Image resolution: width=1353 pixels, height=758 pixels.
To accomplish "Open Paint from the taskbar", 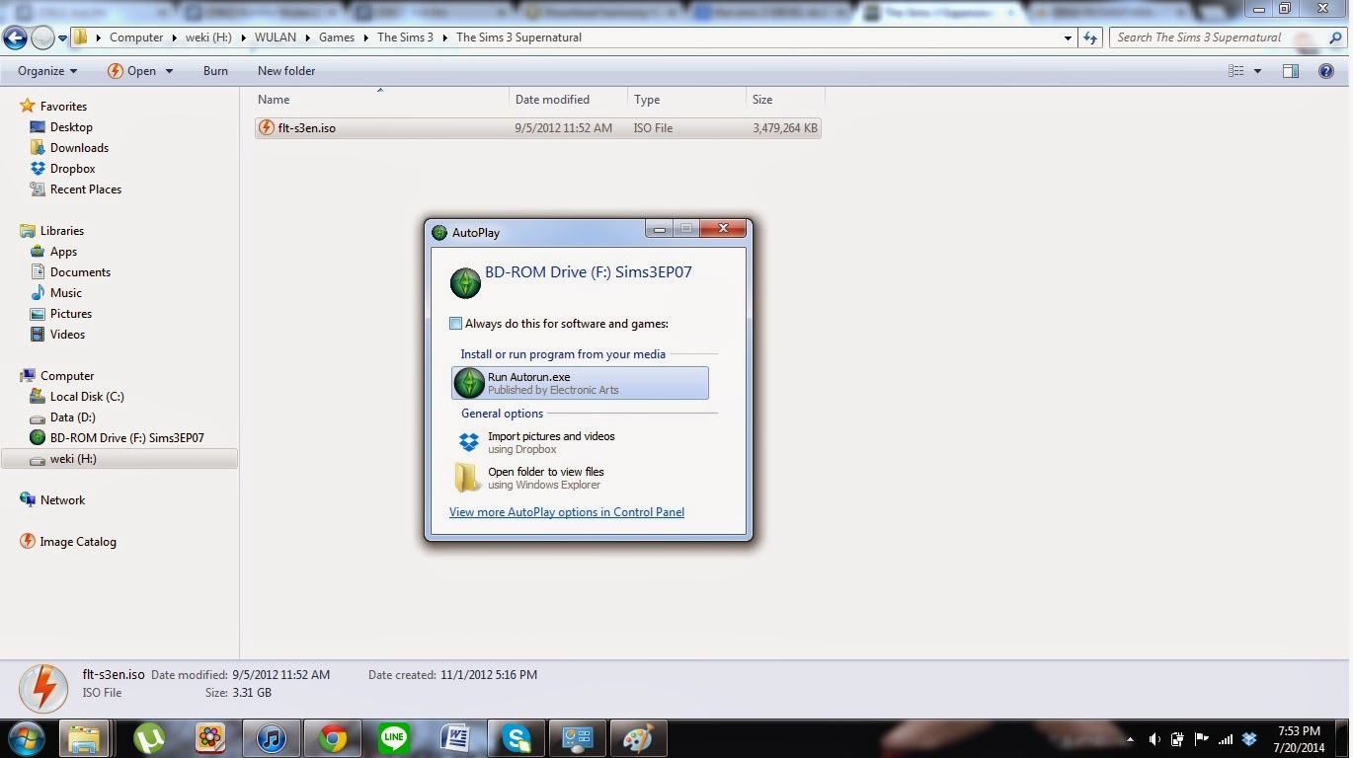I will (638, 738).
